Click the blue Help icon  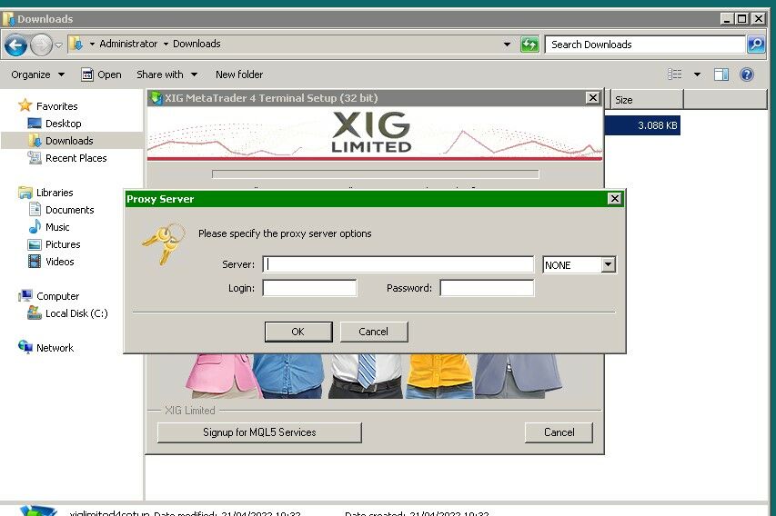pos(747,74)
